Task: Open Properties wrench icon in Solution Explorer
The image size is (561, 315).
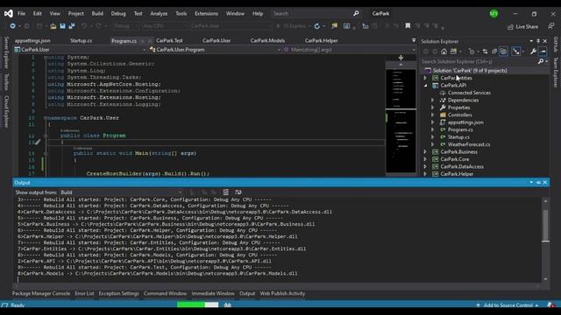Action: (533, 52)
